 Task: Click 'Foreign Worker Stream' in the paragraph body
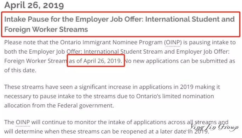(x=36, y=61)
